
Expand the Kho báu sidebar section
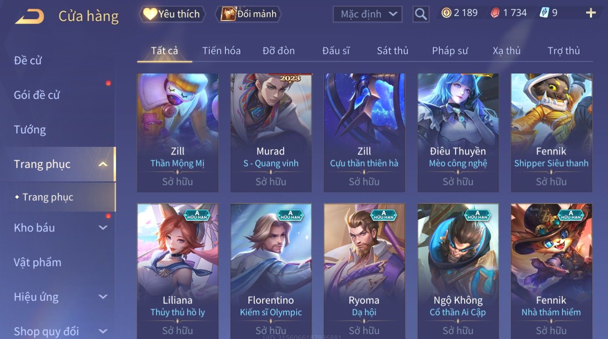(x=103, y=228)
